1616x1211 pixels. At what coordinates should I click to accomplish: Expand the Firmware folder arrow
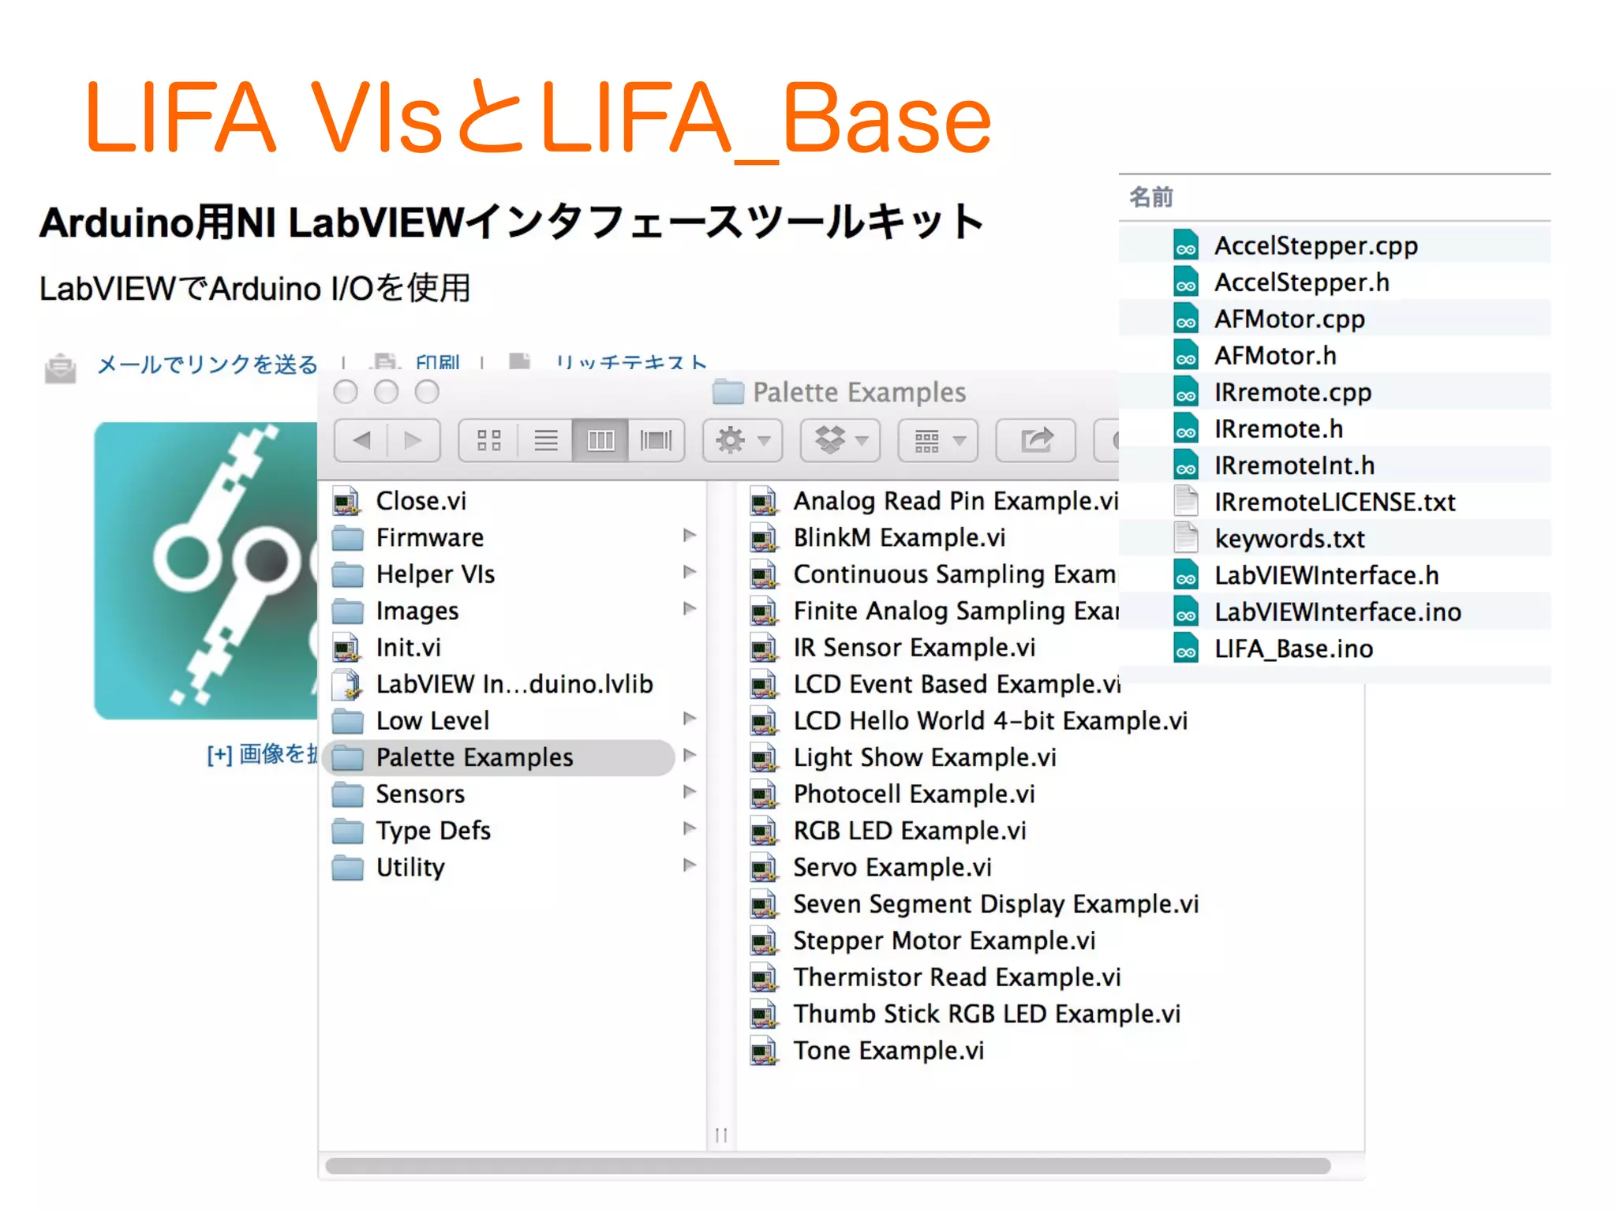coord(690,536)
